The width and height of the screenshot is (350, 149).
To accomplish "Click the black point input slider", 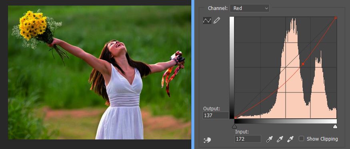I will [x=234, y=127].
